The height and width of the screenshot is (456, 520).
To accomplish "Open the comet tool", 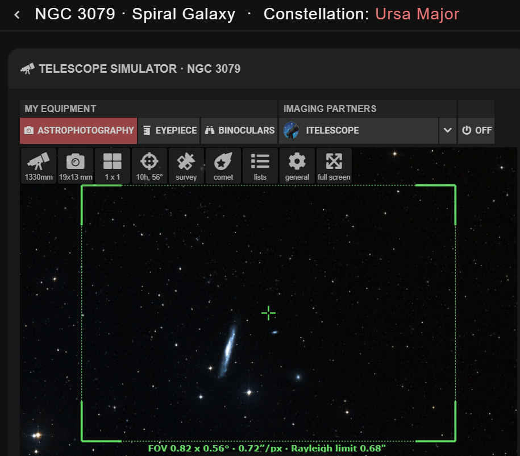I will pos(223,166).
